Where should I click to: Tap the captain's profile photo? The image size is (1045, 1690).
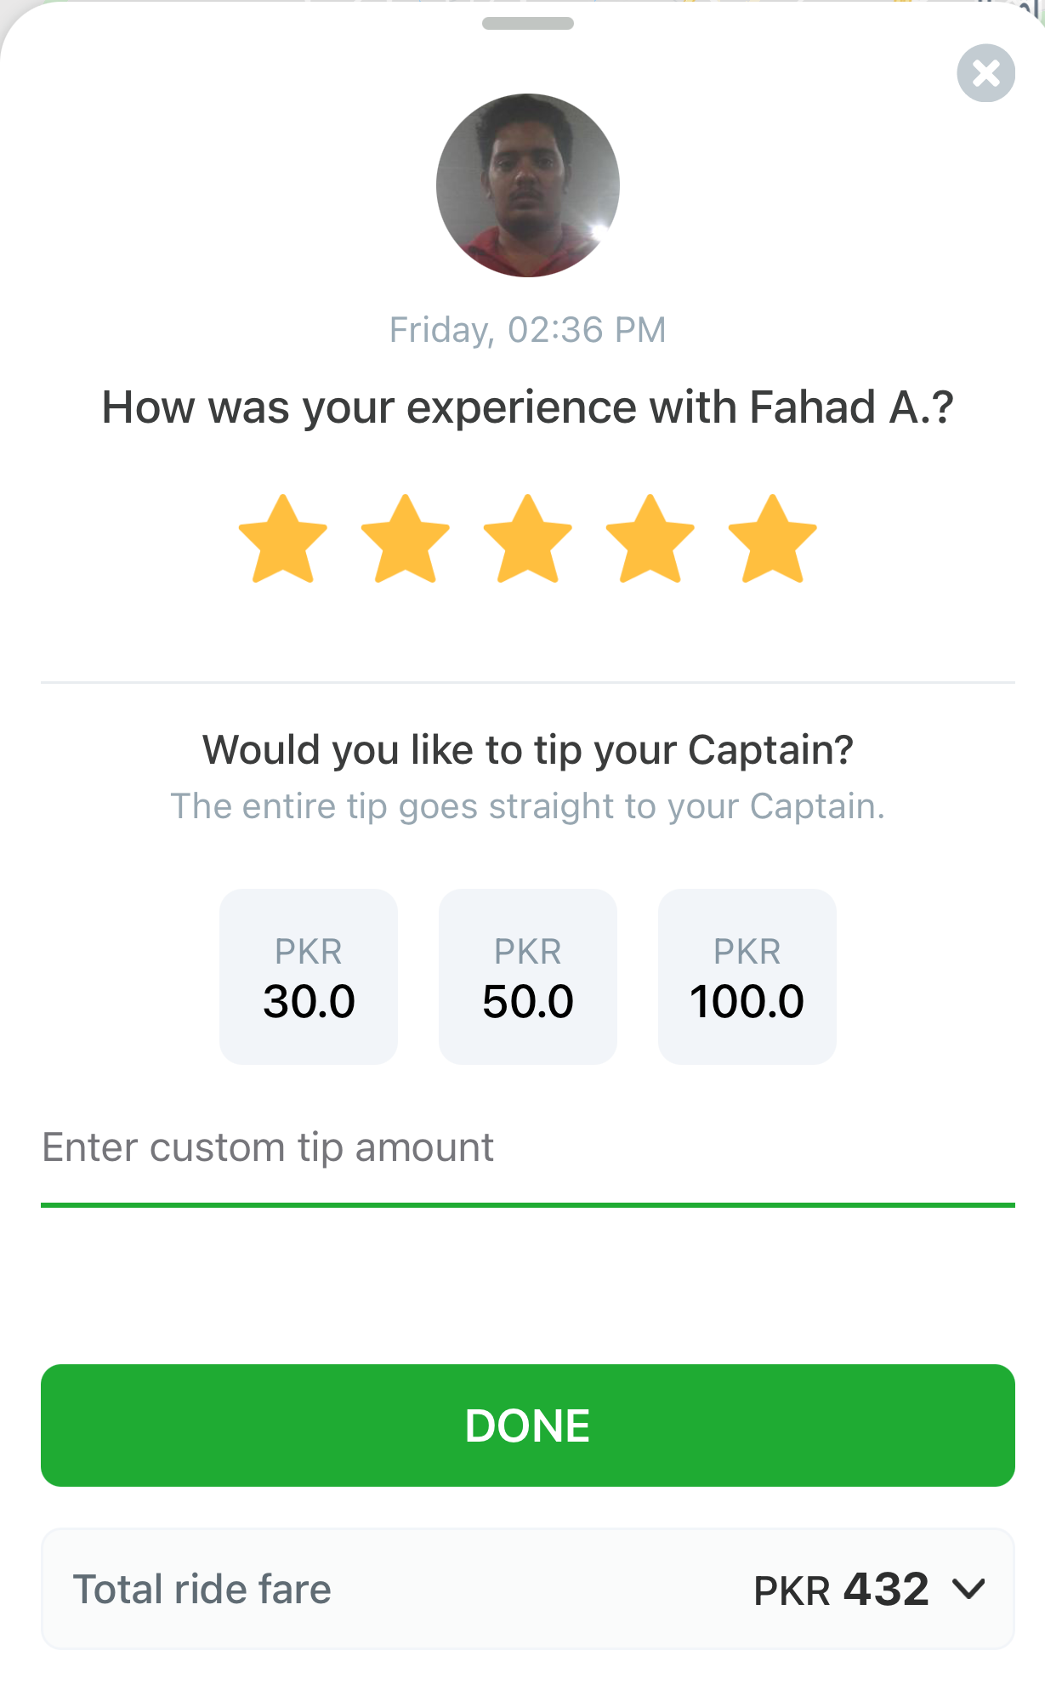coord(528,185)
